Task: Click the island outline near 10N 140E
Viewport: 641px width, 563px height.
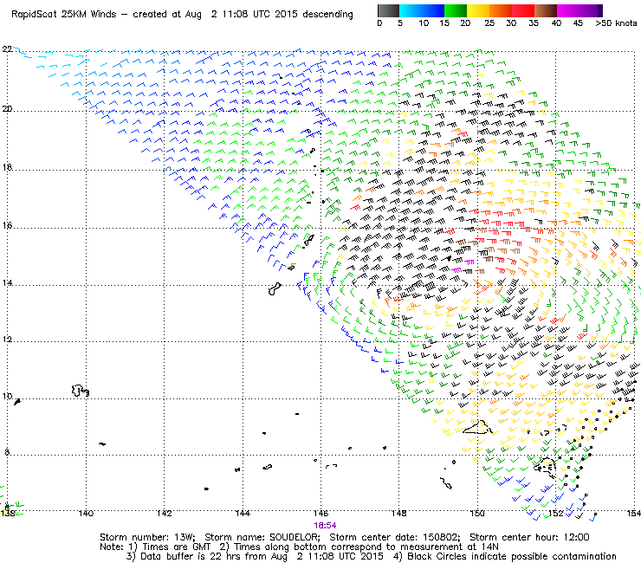Action: pyautogui.click(x=80, y=391)
